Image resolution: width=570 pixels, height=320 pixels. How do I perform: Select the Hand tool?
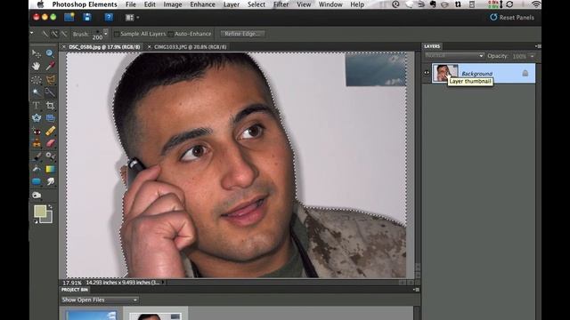[x=37, y=67]
